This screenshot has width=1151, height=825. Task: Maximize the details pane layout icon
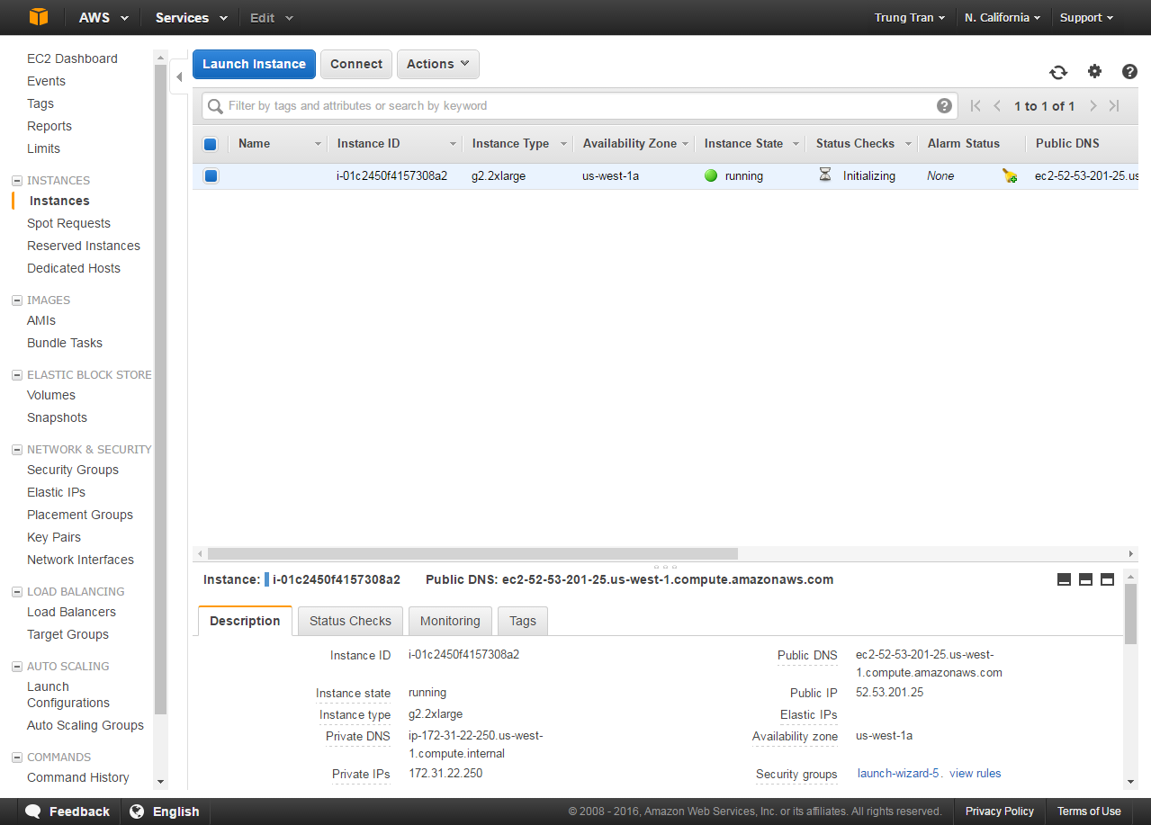click(x=1107, y=579)
